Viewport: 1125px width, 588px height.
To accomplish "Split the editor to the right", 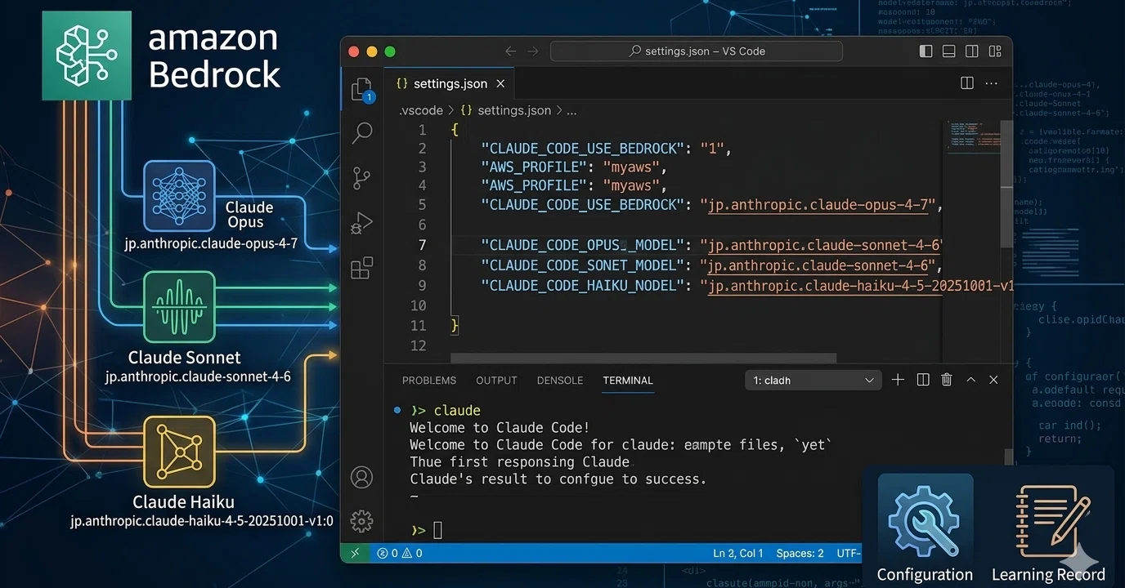I will pyautogui.click(x=967, y=83).
